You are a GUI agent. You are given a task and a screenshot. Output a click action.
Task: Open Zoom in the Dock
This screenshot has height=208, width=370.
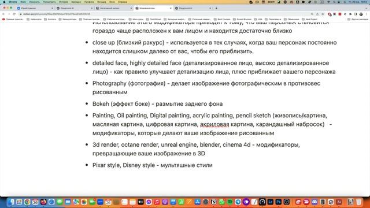(100, 202)
